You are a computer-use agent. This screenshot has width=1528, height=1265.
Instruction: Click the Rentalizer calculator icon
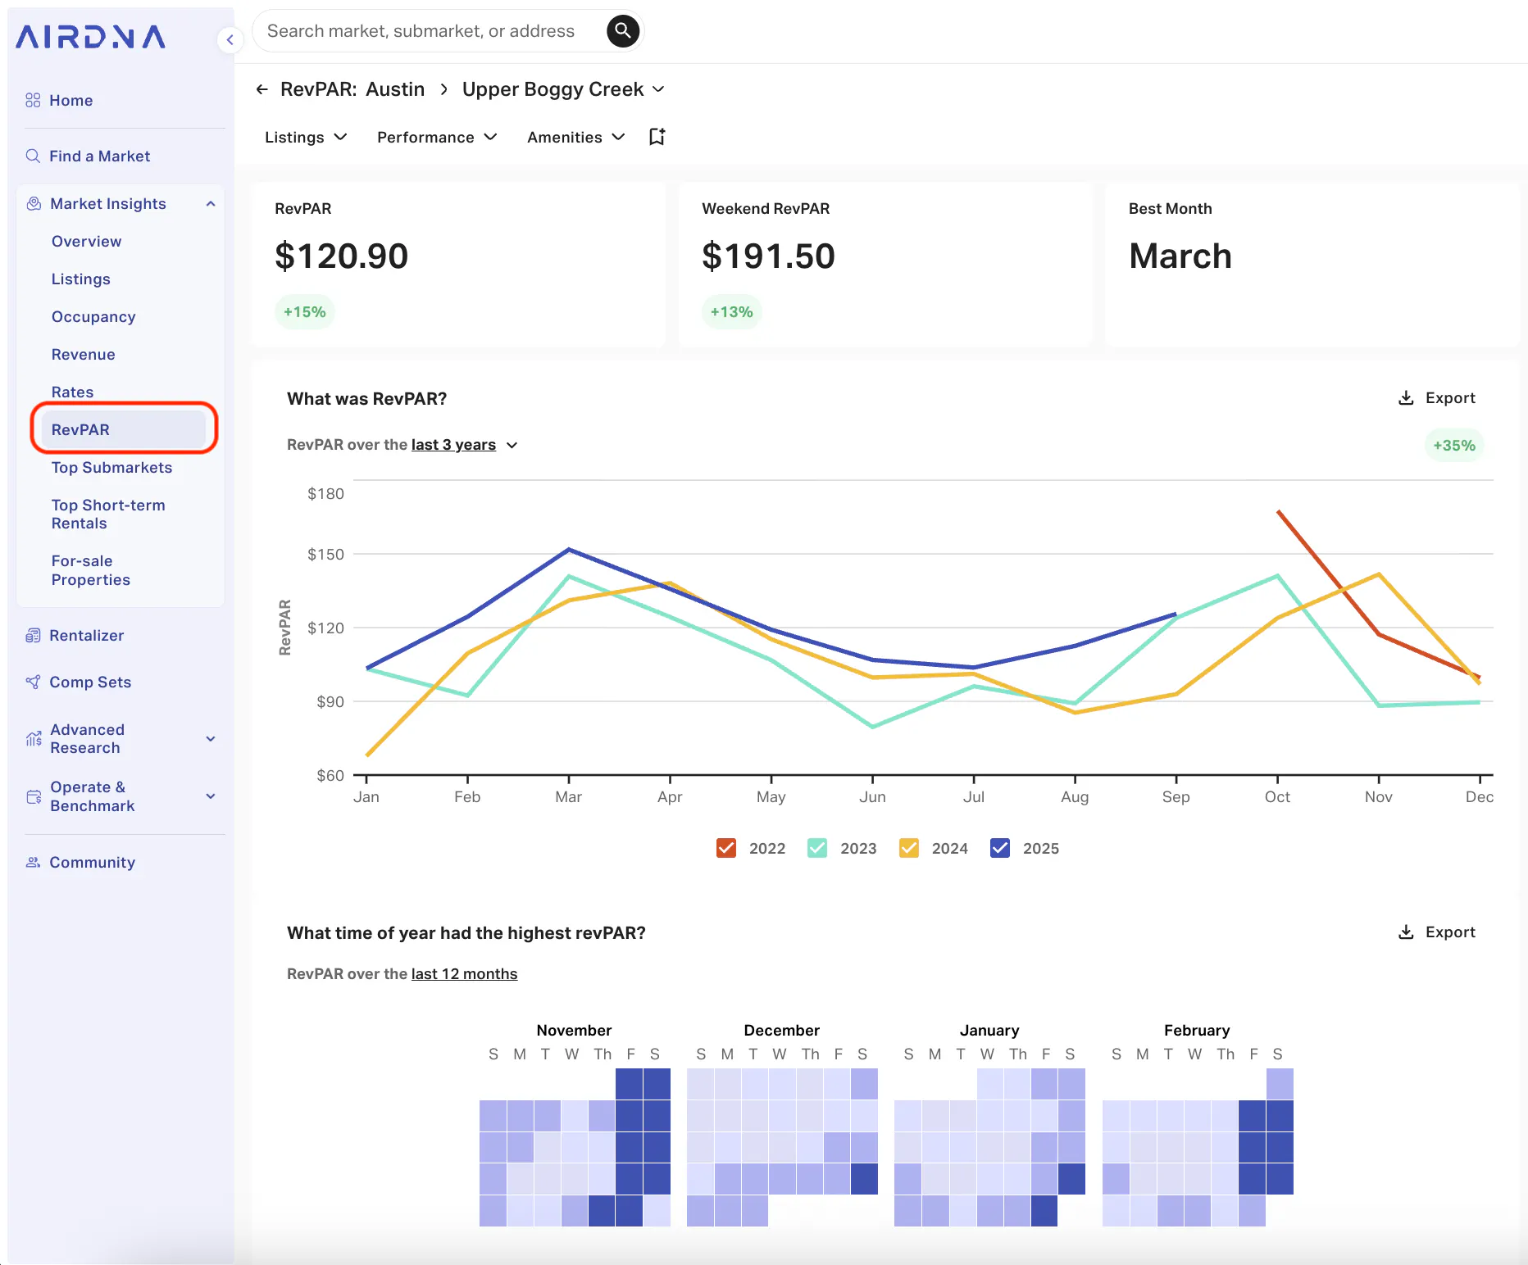coord(33,635)
